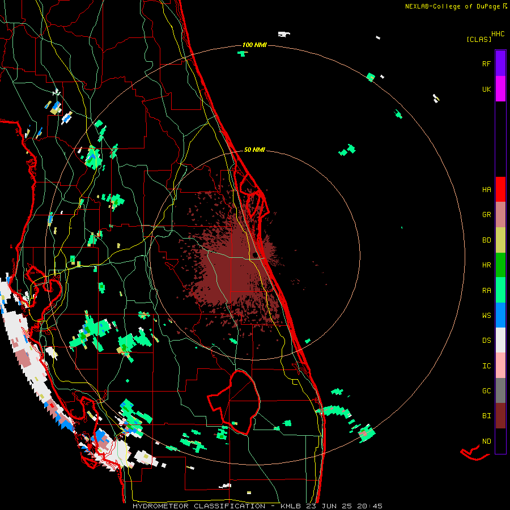
Task: Click the HA red legend swatch
Action: coord(500,189)
